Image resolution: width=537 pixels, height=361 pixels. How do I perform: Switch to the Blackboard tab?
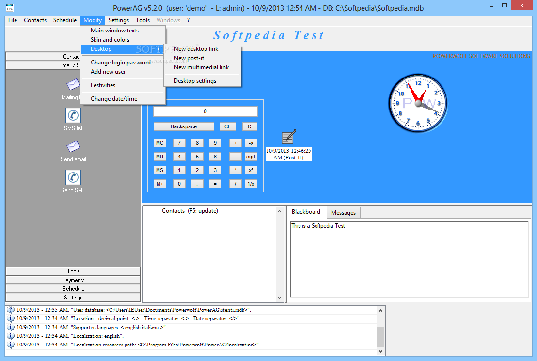point(306,212)
